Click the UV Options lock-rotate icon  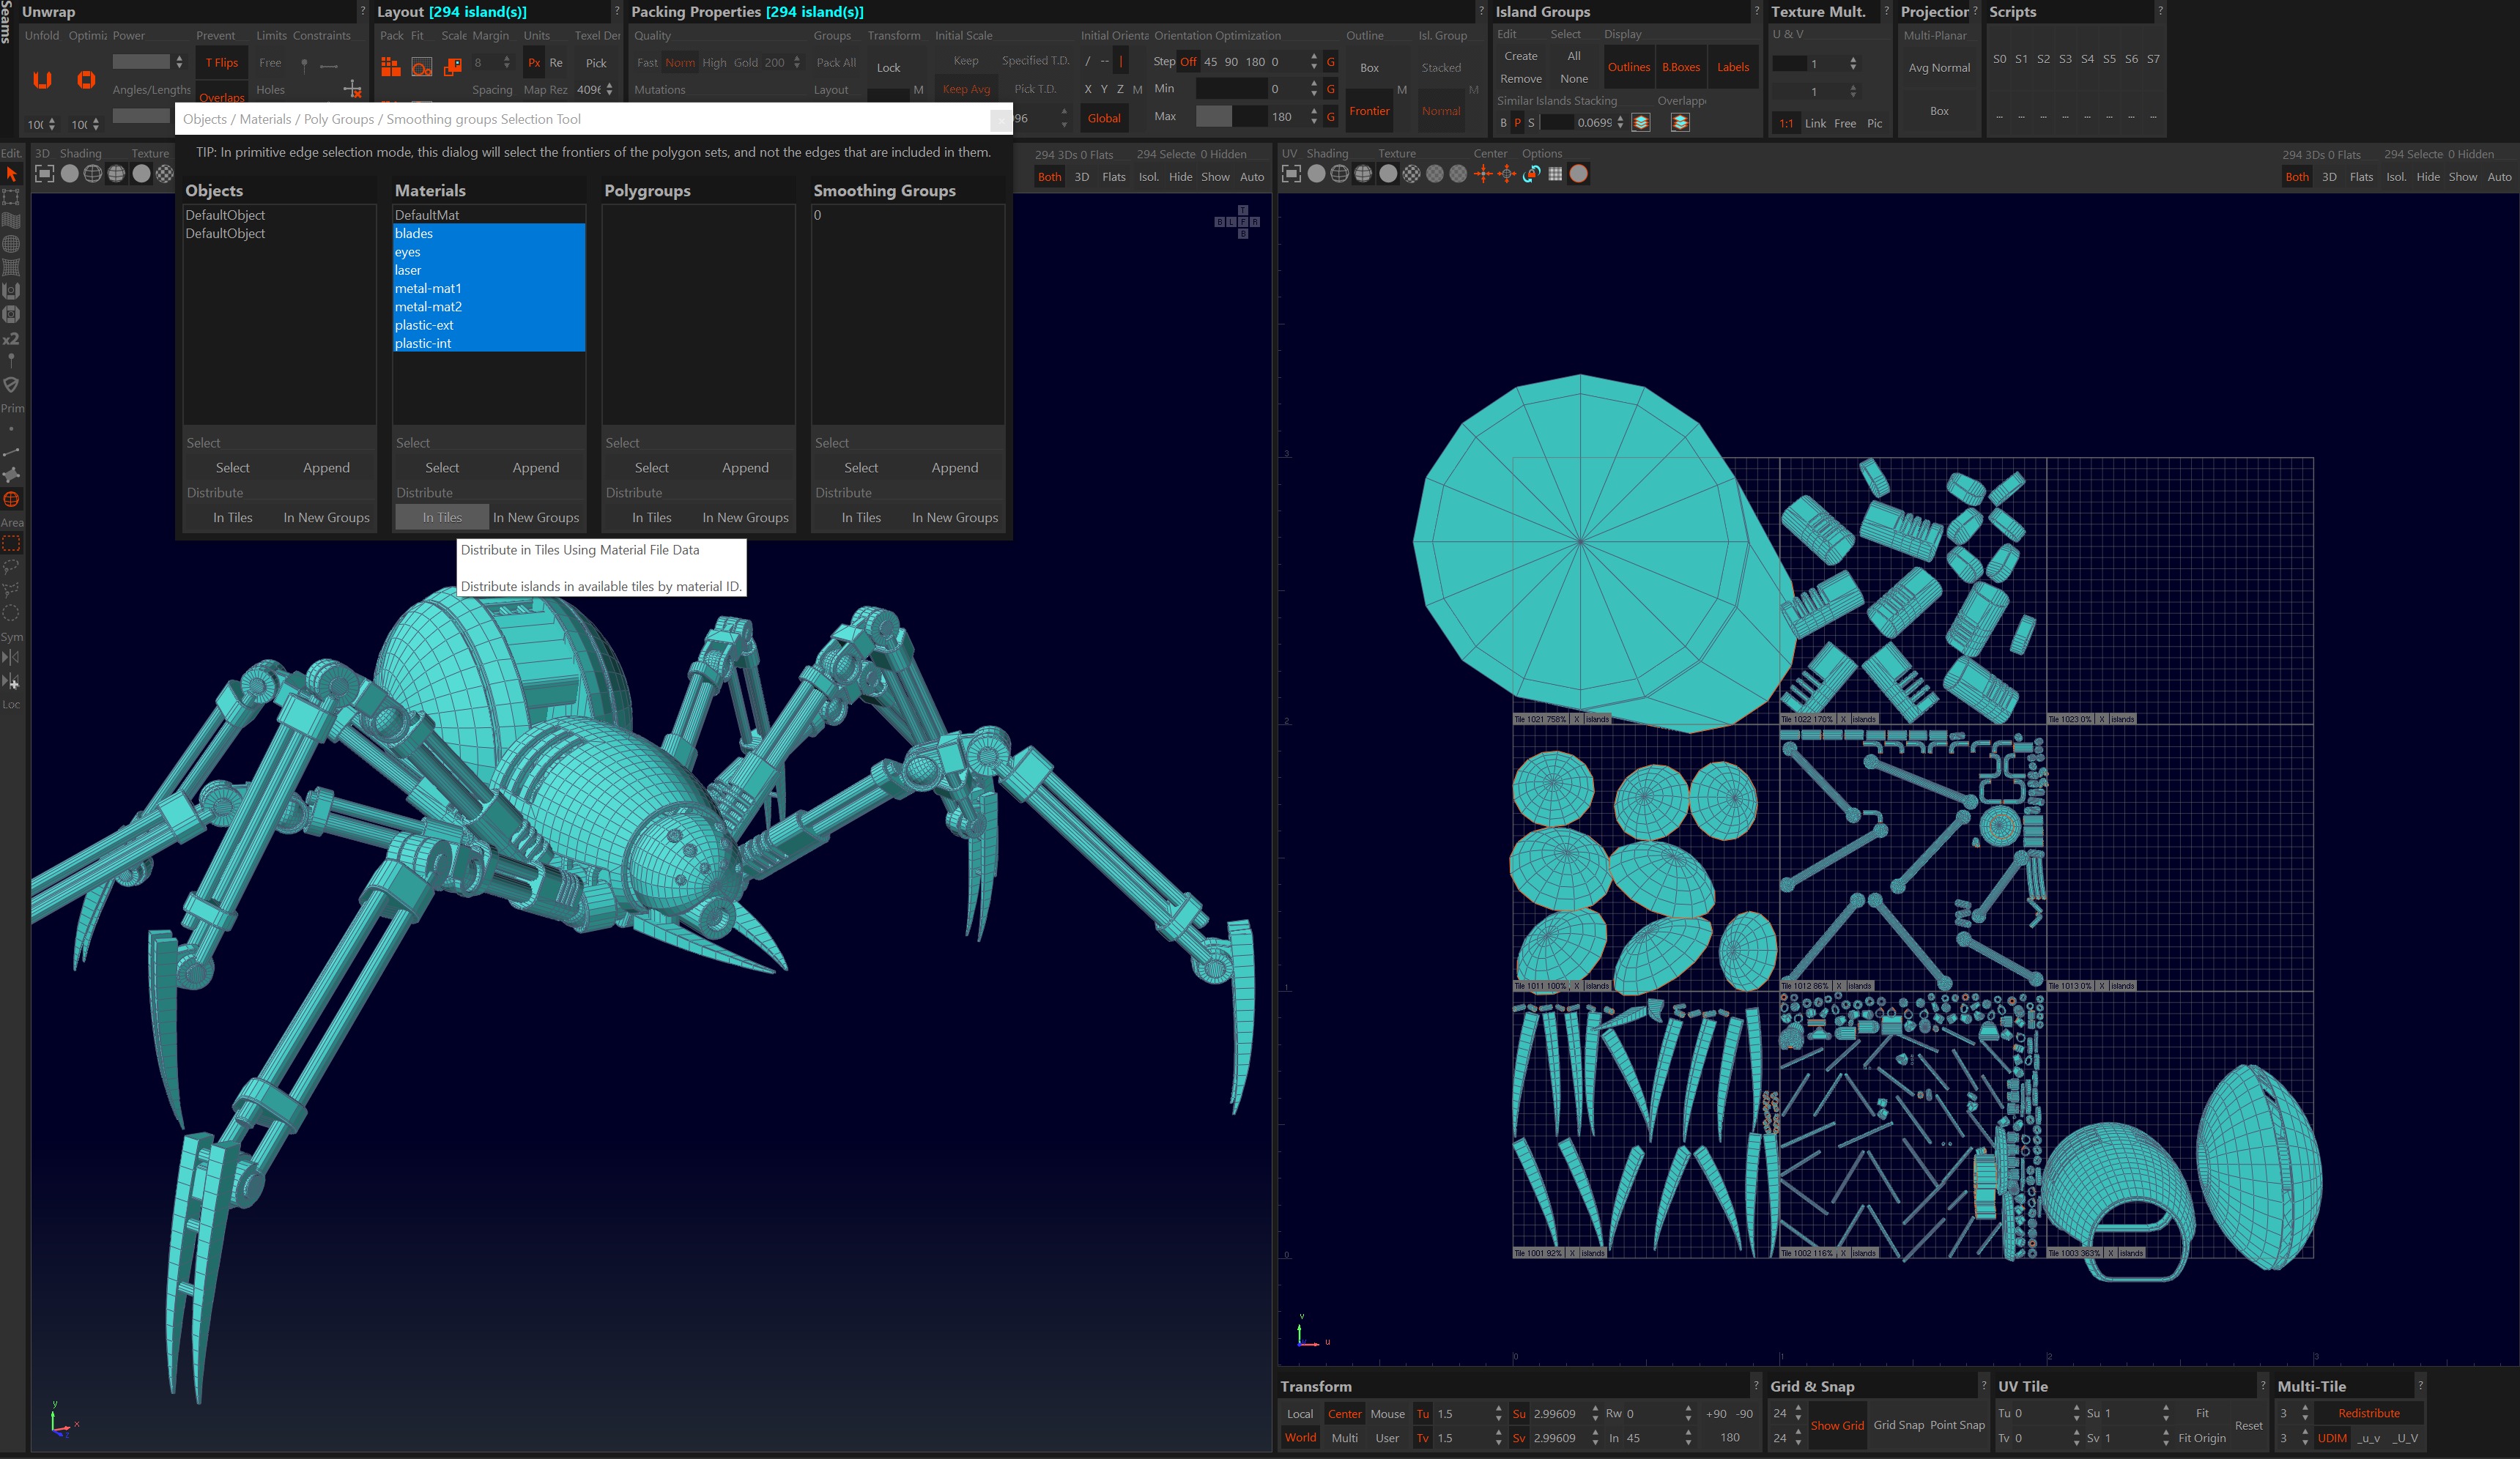click(x=1531, y=174)
